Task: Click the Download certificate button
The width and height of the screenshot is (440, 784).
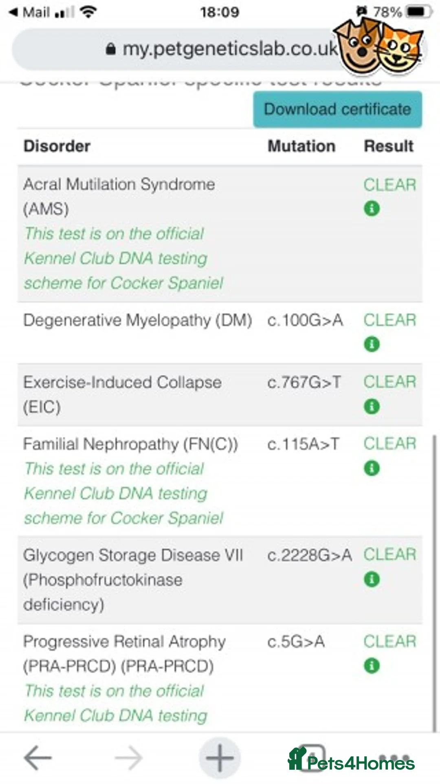Action: point(337,109)
